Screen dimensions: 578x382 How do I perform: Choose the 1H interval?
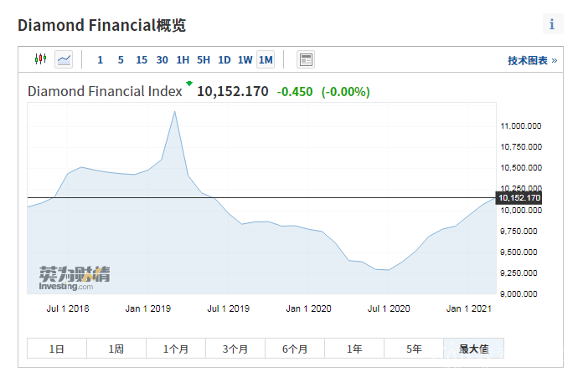point(183,59)
